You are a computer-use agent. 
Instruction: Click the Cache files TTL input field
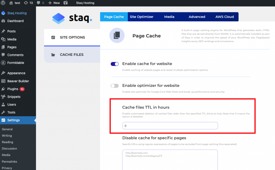[170, 125]
